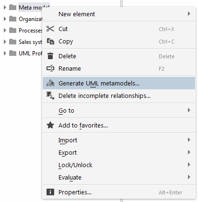Screen dimensions: 198x202
Task: Click the UML Profile folder icon
Action: click(12, 53)
